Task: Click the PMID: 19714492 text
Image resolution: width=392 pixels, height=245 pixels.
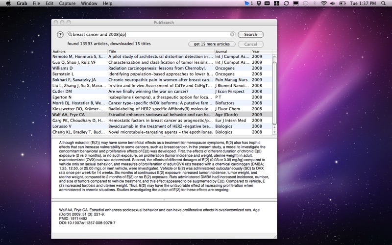Action: click(x=73, y=219)
